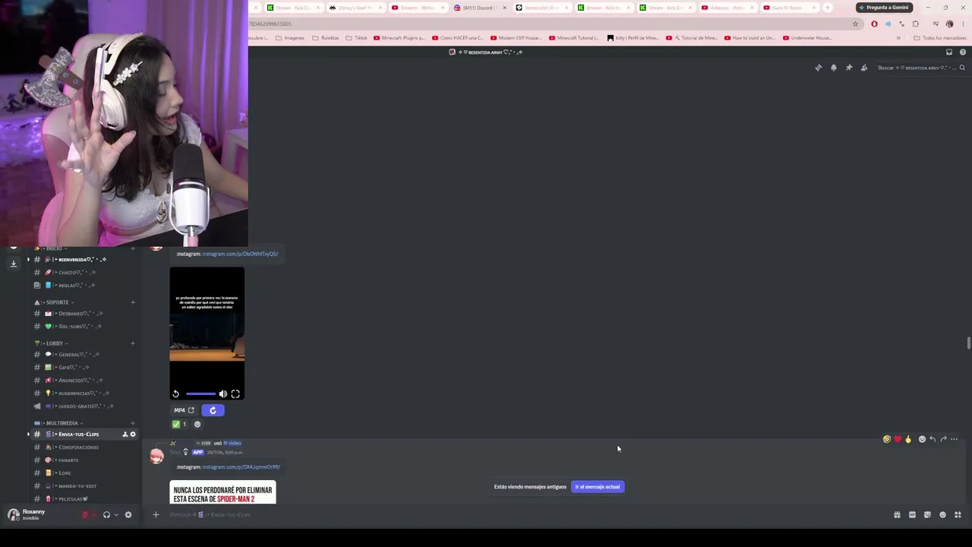Forward the hovered message
The width and height of the screenshot is (972, 547).
pos(943,439)
